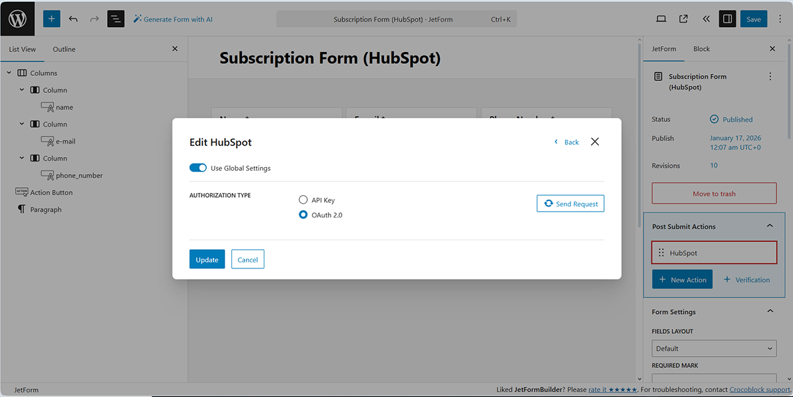Click the rate it stars link
The image size is (793, 397).
coord(613,390)
